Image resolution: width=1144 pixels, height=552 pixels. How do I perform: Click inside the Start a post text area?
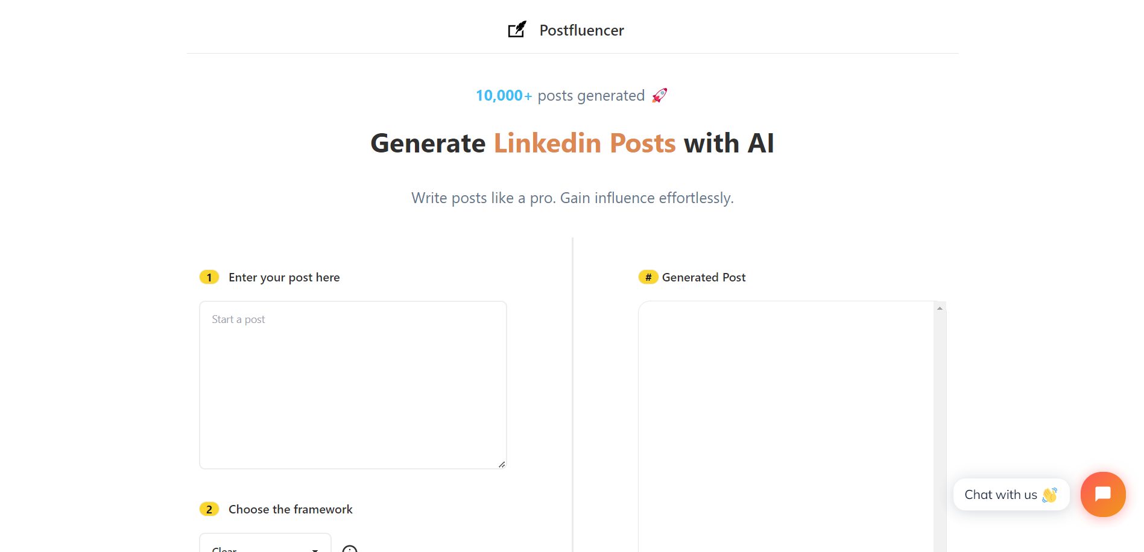tap(353, 384)
